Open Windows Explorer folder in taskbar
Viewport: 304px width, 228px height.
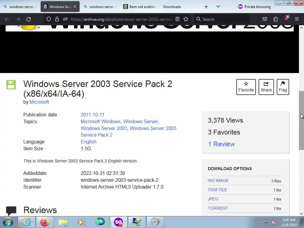point(63,222)
